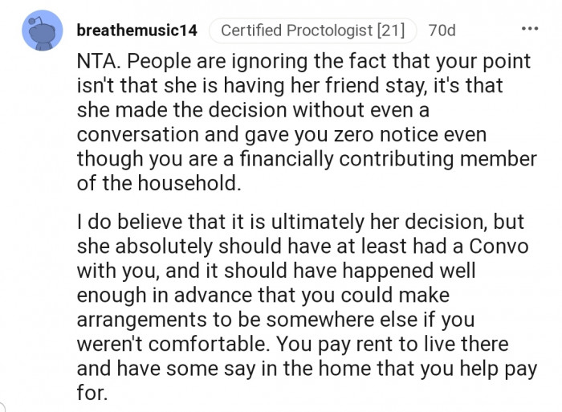Click the text "of the household."

tap(158, 183)
